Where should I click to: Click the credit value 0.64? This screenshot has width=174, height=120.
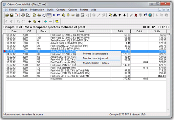coord(145,62)
